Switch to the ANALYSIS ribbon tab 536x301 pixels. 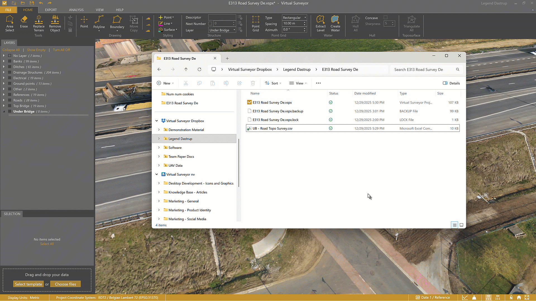pyautogui.click(x=76, y=10)
